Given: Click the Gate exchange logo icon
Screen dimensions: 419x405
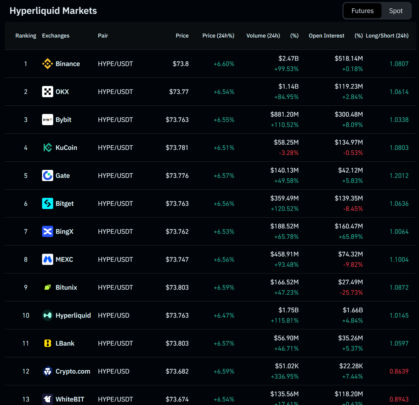Looking at the screenshot, I should pyautogui.click(x=48, y=175).
